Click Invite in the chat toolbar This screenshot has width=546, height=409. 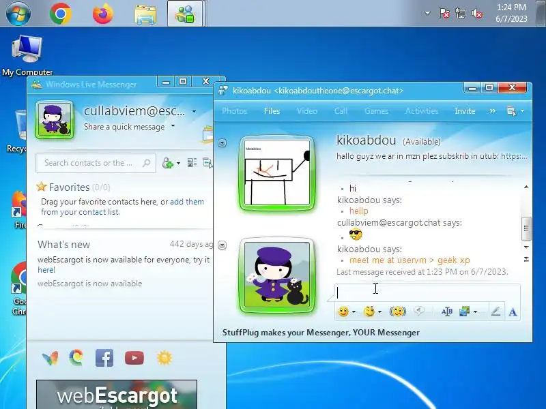pos(465,111)
